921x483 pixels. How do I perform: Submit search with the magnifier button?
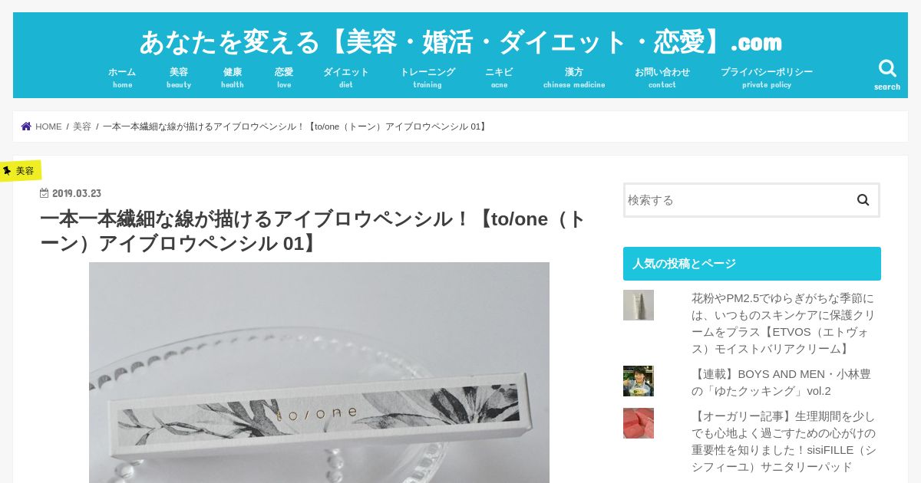[x=863, y=200]
